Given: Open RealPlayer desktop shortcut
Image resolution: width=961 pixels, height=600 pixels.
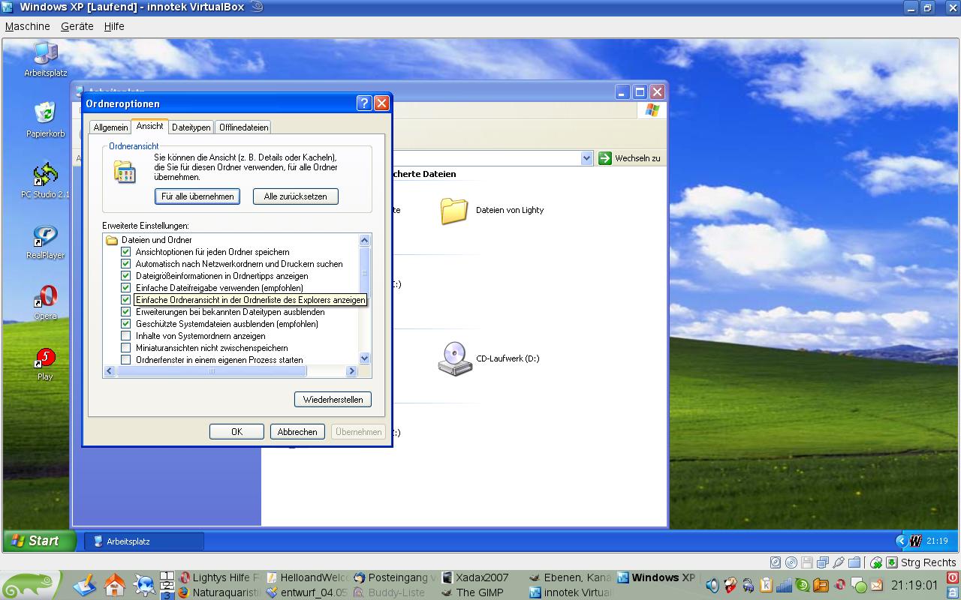Looking at the screenshot, I should pos(45,236).
